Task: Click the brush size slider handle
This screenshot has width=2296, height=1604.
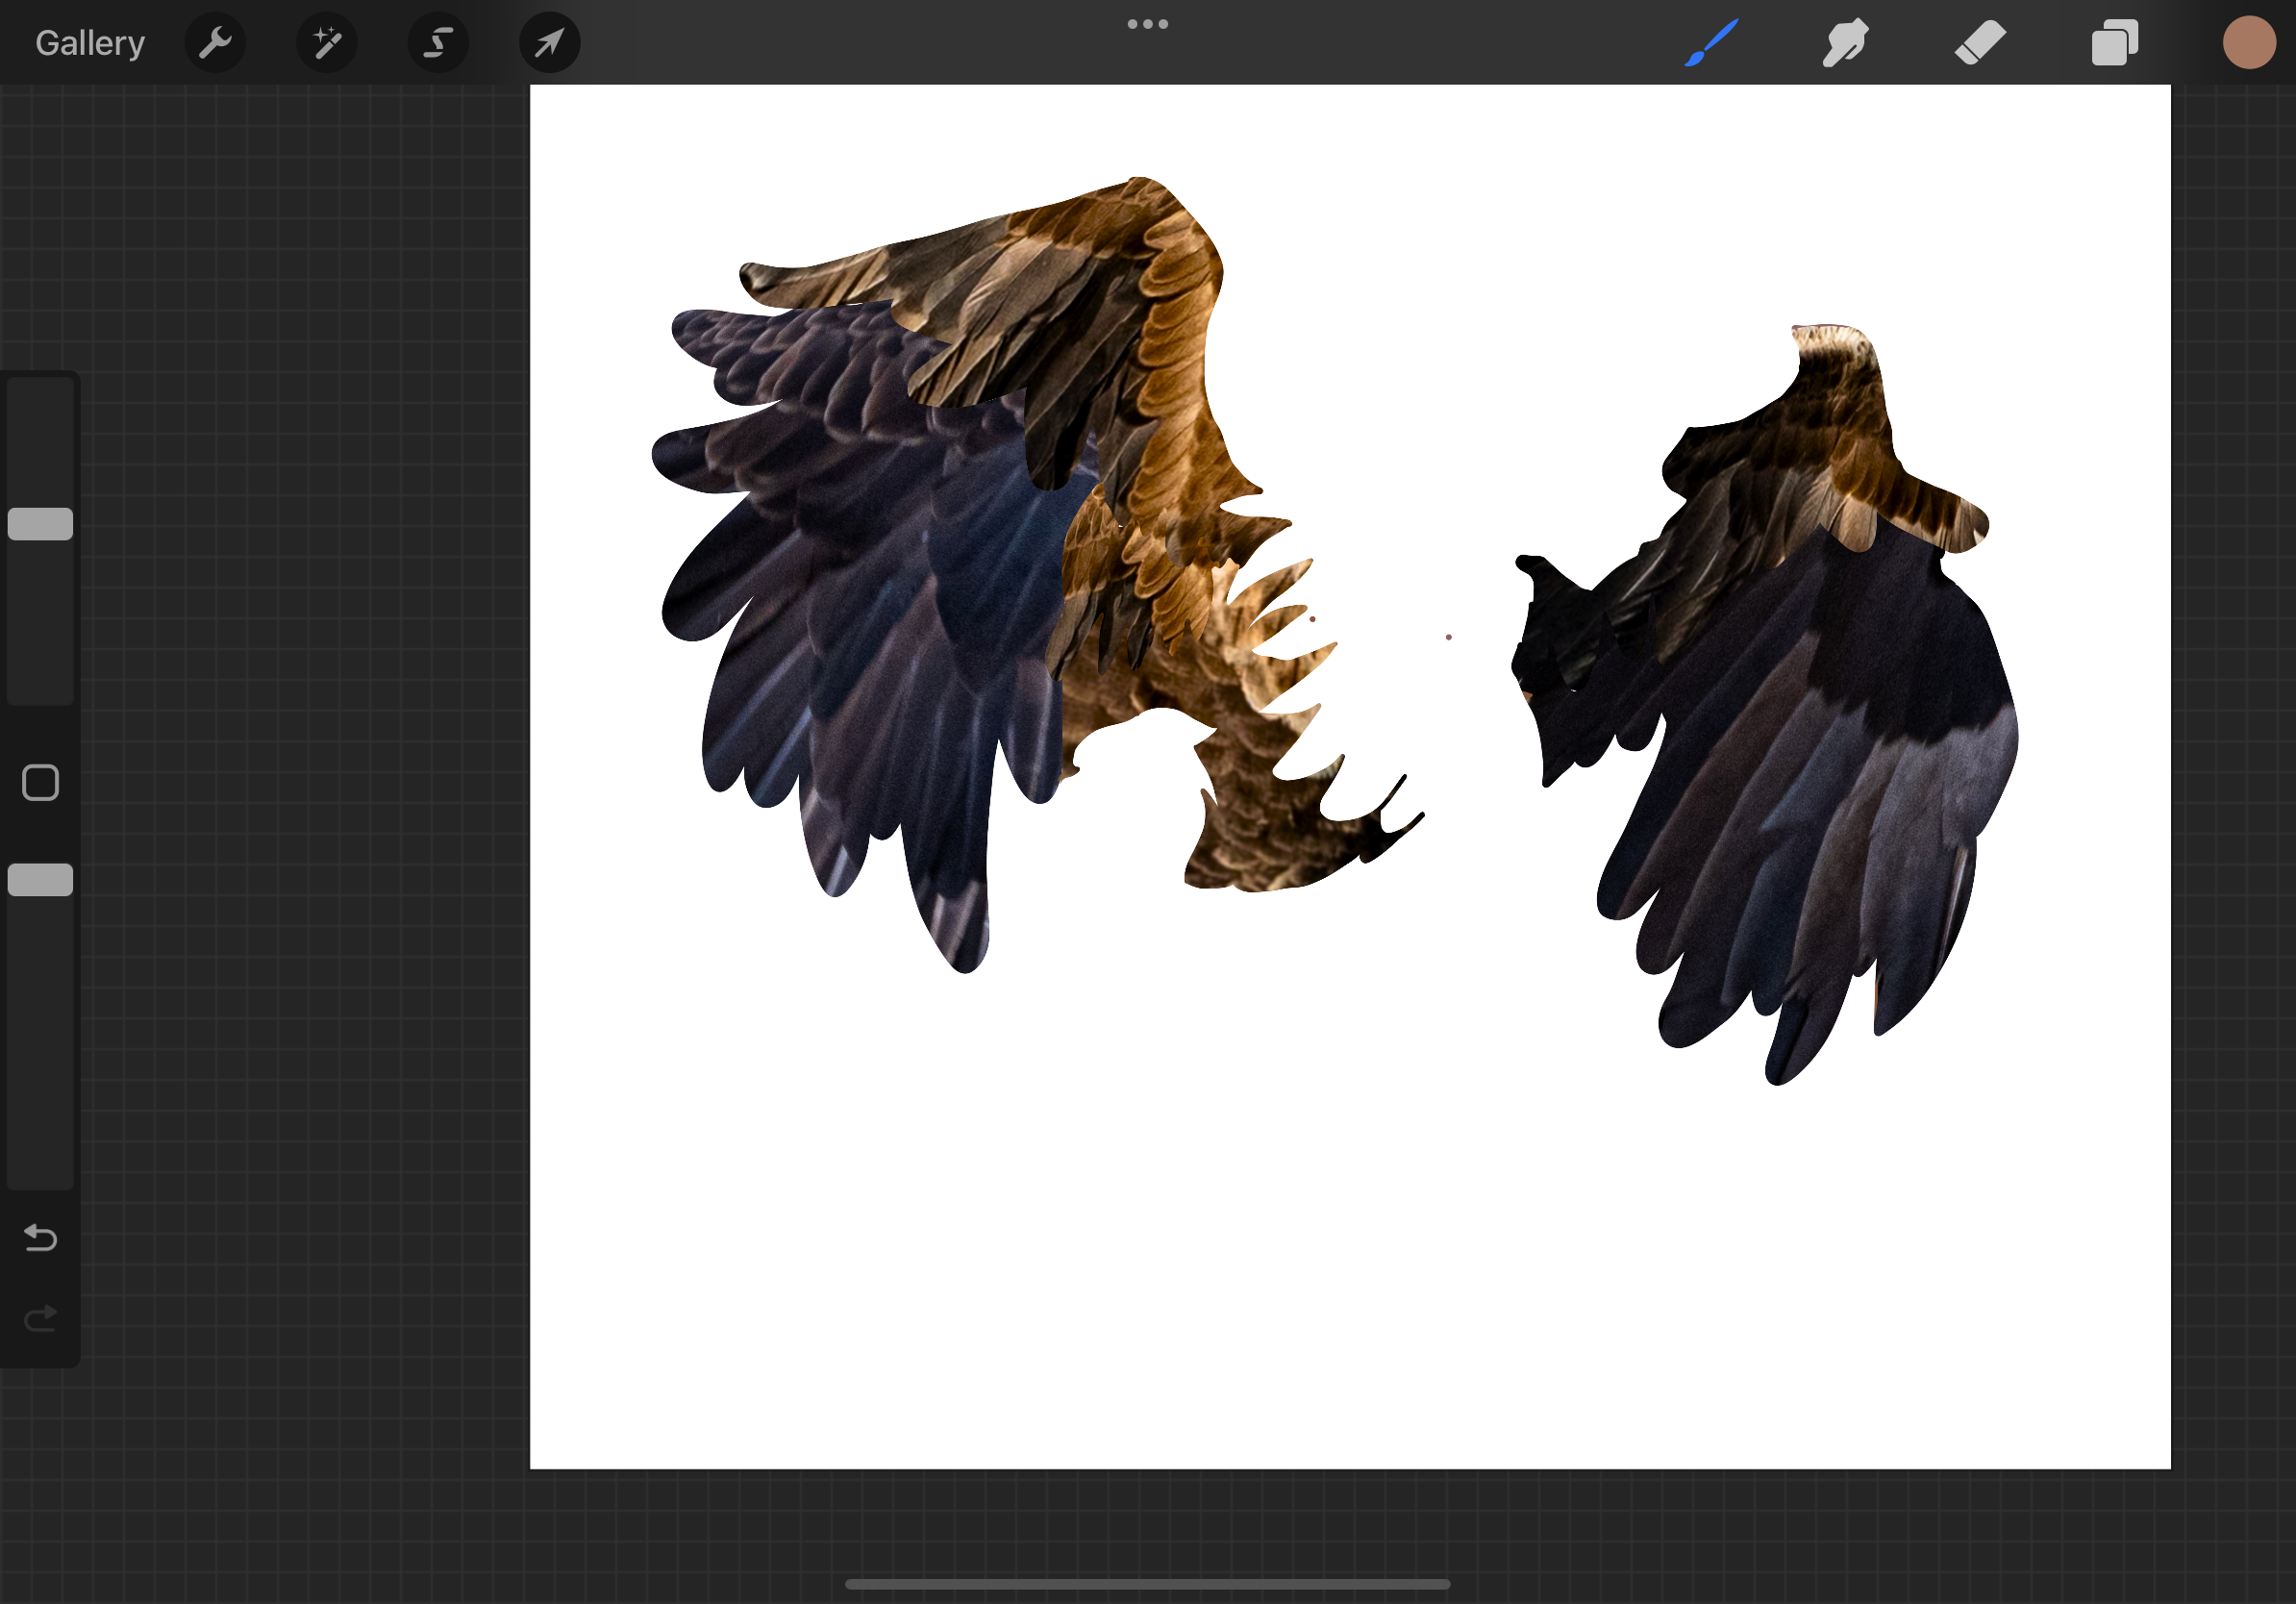Action: coord(40,524)
